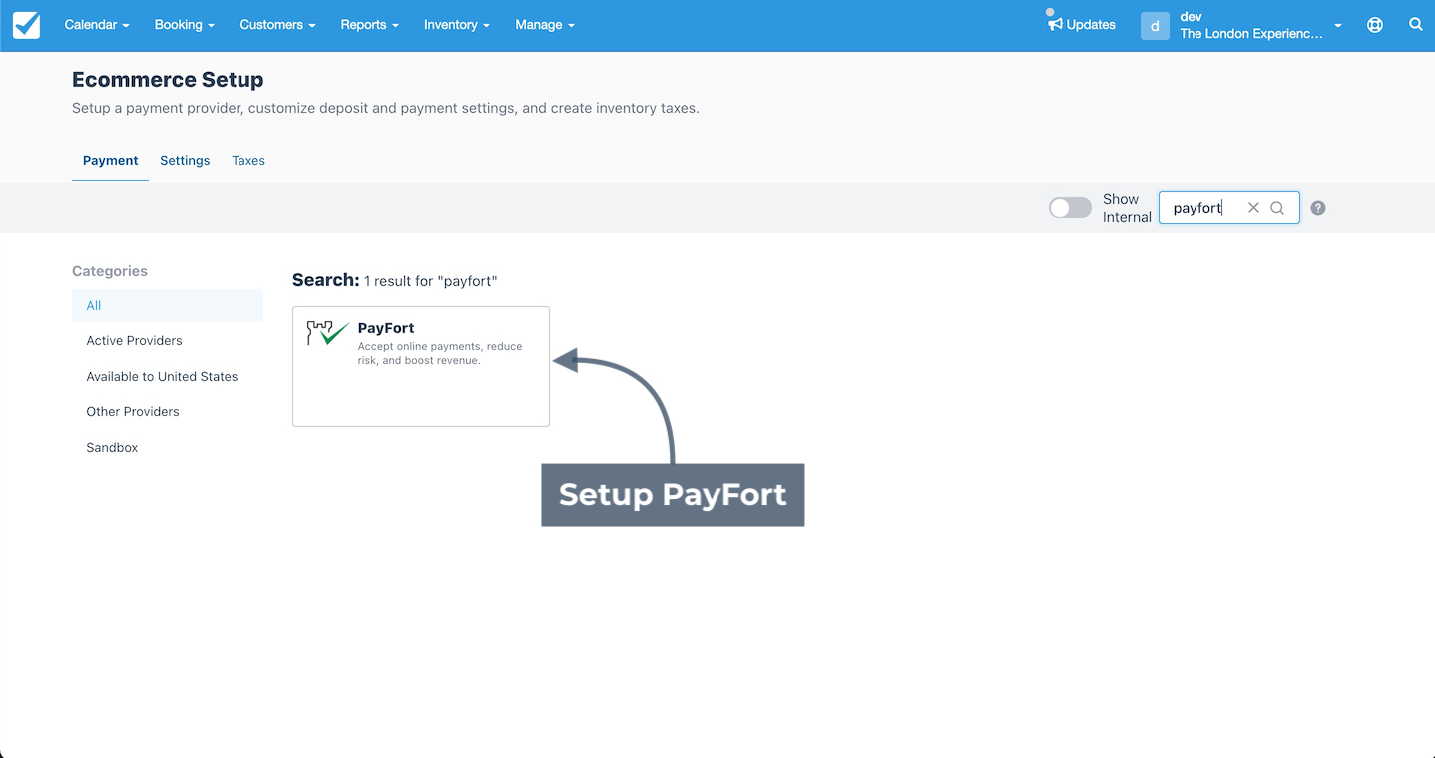Click the search result count text

[431, 281]
